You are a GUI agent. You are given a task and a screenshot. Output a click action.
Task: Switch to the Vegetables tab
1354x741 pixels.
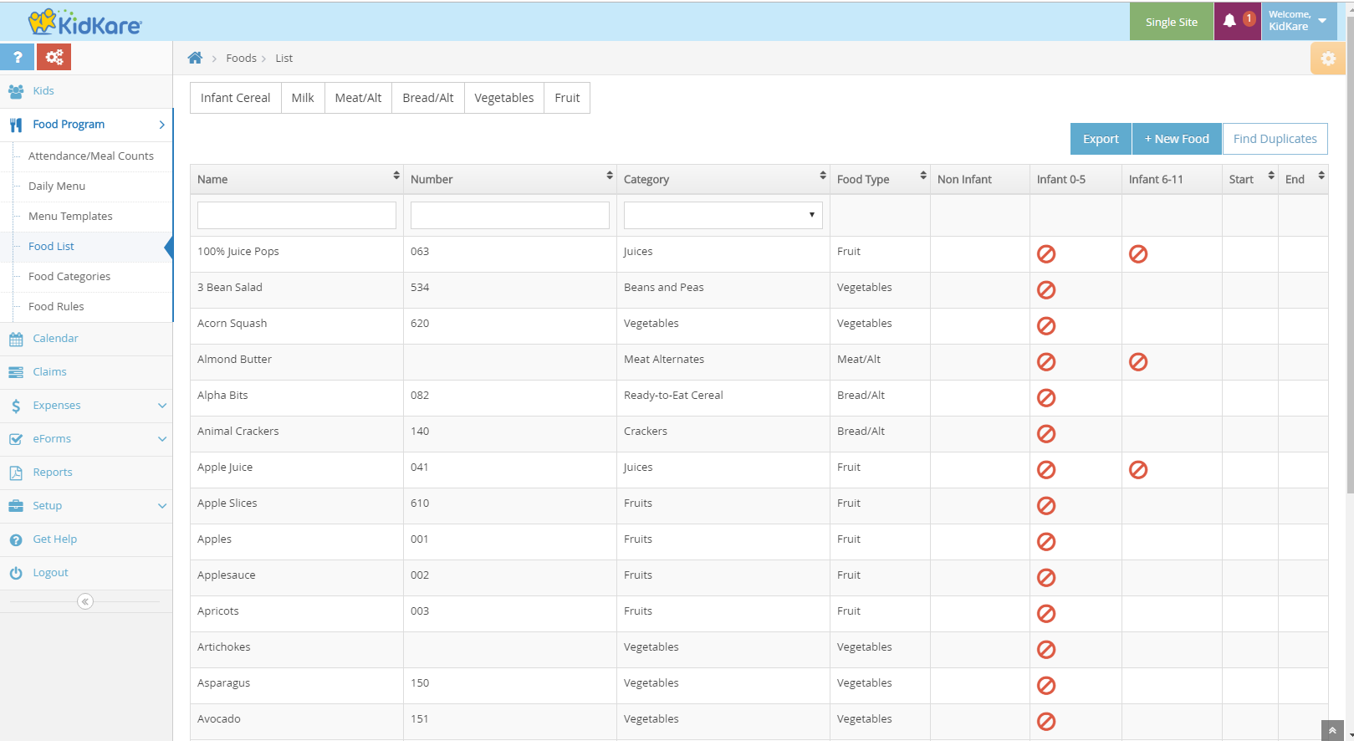pos(504,98)
